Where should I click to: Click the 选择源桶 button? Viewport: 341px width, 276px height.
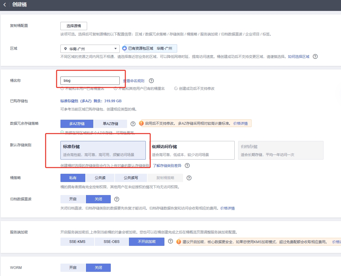[74, 26]
